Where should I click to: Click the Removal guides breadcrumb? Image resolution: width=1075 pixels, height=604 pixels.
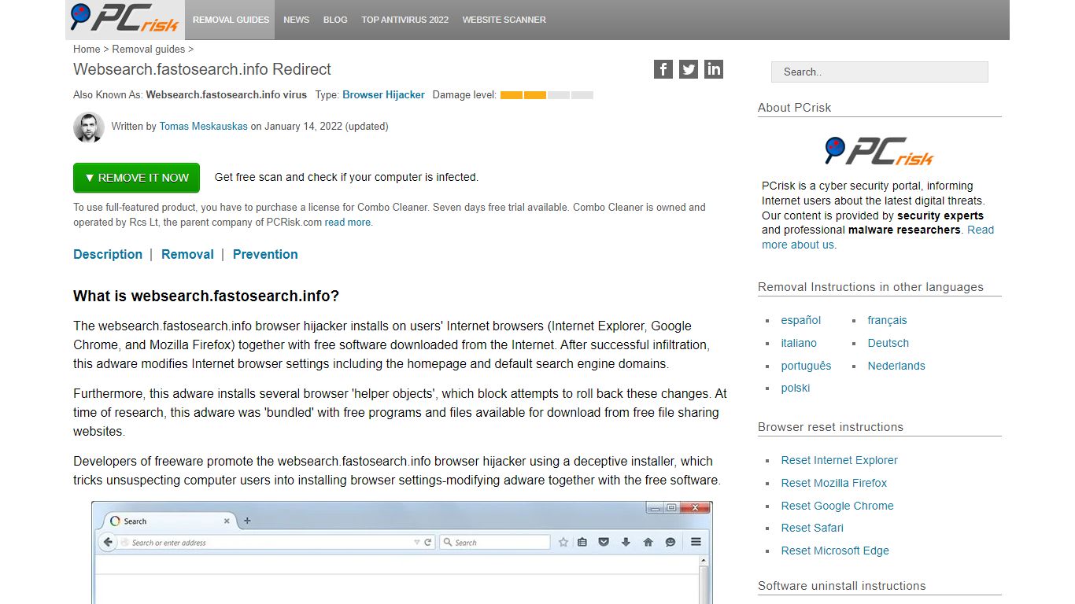(149, 49)
